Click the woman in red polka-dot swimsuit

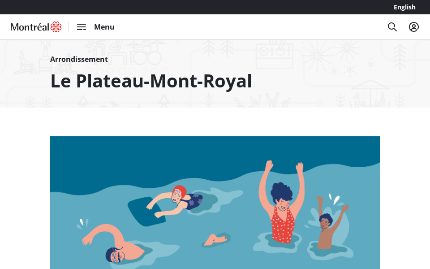coord(282,212)
